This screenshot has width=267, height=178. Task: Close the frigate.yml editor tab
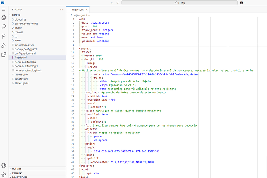point(87,10)
